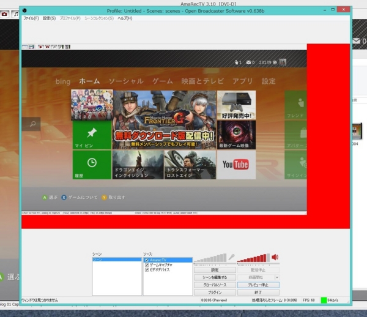Click the FPS: 60 status bar entry
The height and width of the screenshot is (317, 367).
click(309, 300)
